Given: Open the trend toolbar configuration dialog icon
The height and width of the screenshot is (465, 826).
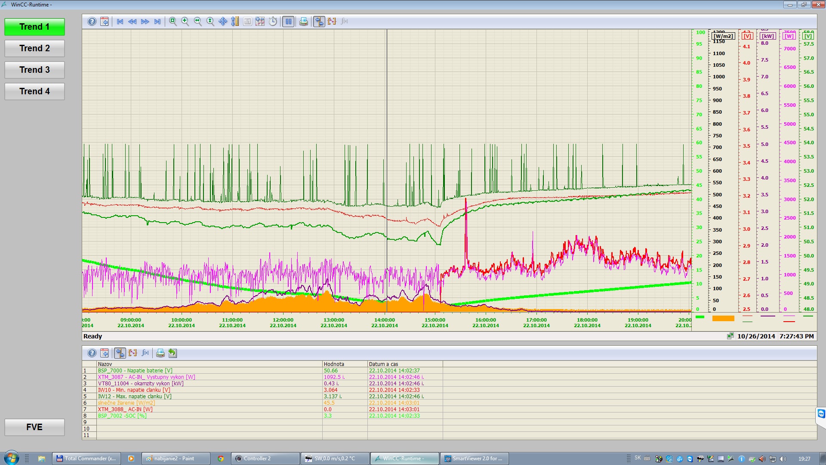Looking at the screenshot, I should pos(104,22).
